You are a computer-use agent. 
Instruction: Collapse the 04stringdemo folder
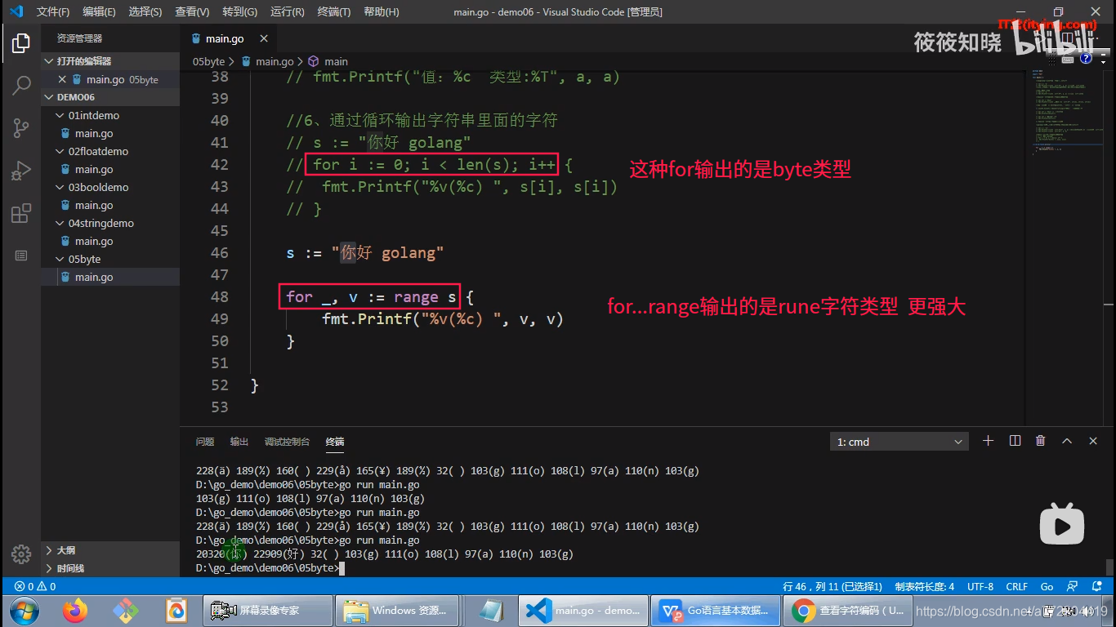click(x=110, y=223)
